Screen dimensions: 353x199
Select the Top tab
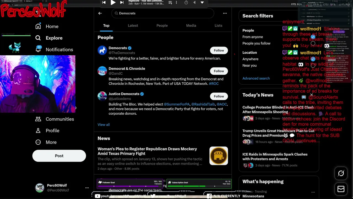click(106, 25)
